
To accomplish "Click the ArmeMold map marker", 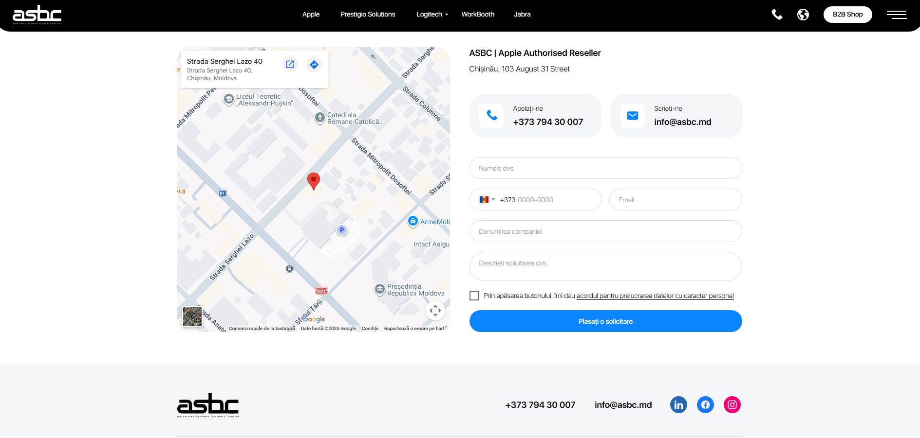I will coord(413,221).
